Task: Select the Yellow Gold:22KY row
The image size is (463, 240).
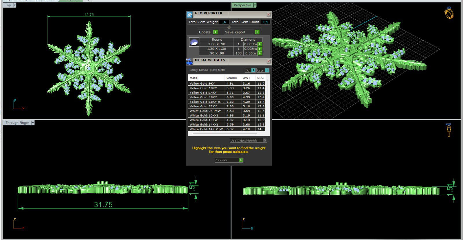Action: (227, 106)
